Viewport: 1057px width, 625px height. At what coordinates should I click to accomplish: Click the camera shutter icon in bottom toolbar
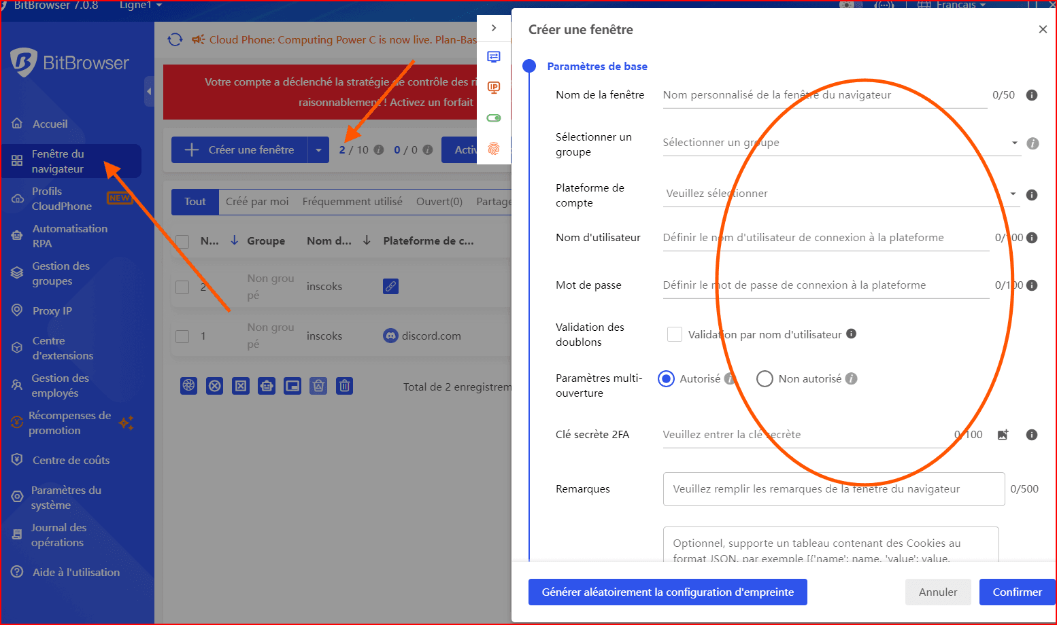(x=188, y=386)
